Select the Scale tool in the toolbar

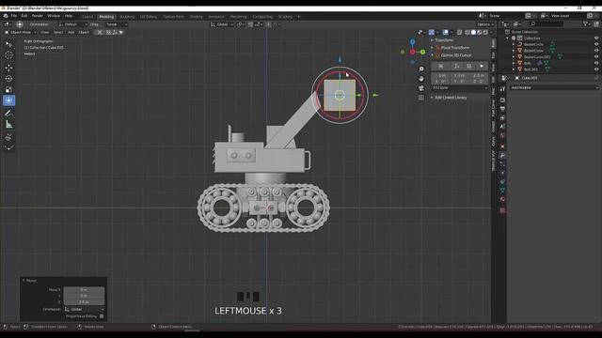click(8, 90)
